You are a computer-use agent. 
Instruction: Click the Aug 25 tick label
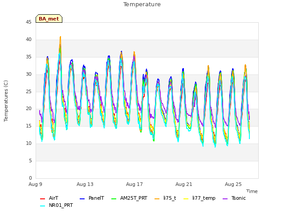tap(233, 184)
